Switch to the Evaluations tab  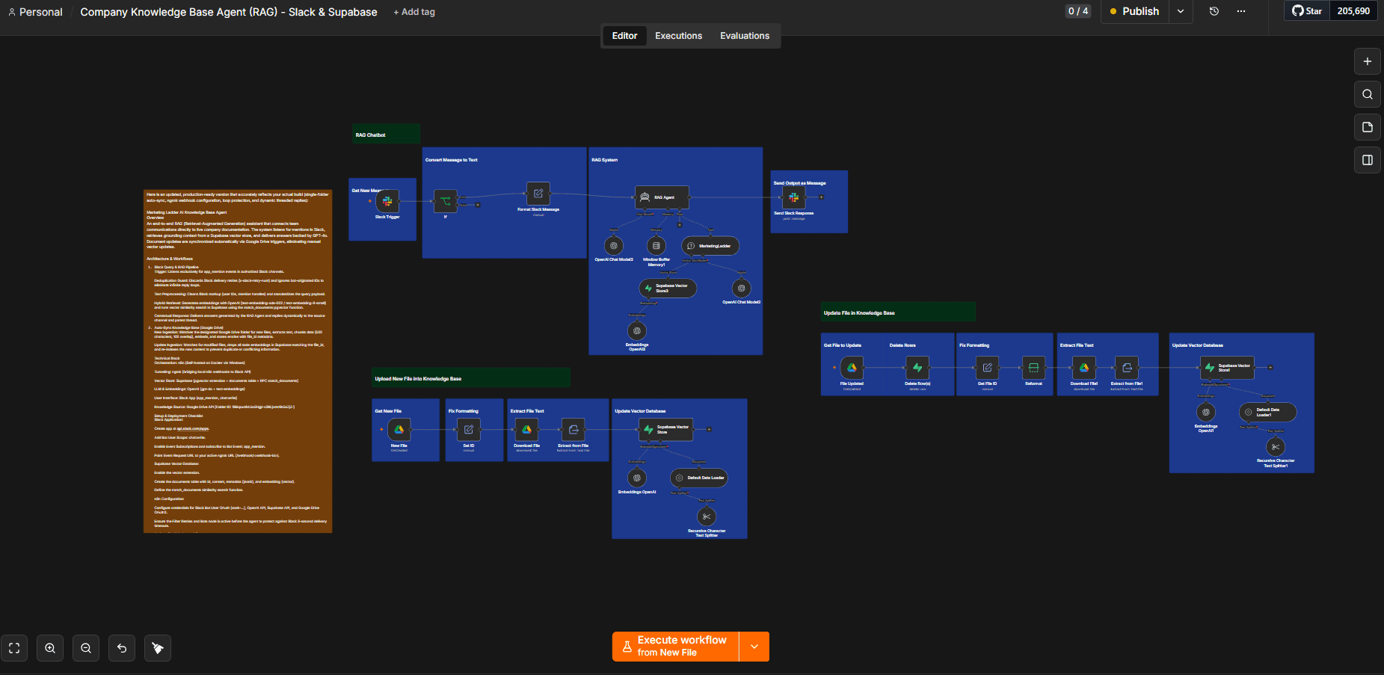pos(745,36)
